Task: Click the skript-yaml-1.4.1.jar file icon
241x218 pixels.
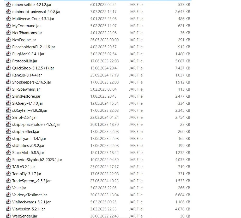Action: click(x=8, y=138)
